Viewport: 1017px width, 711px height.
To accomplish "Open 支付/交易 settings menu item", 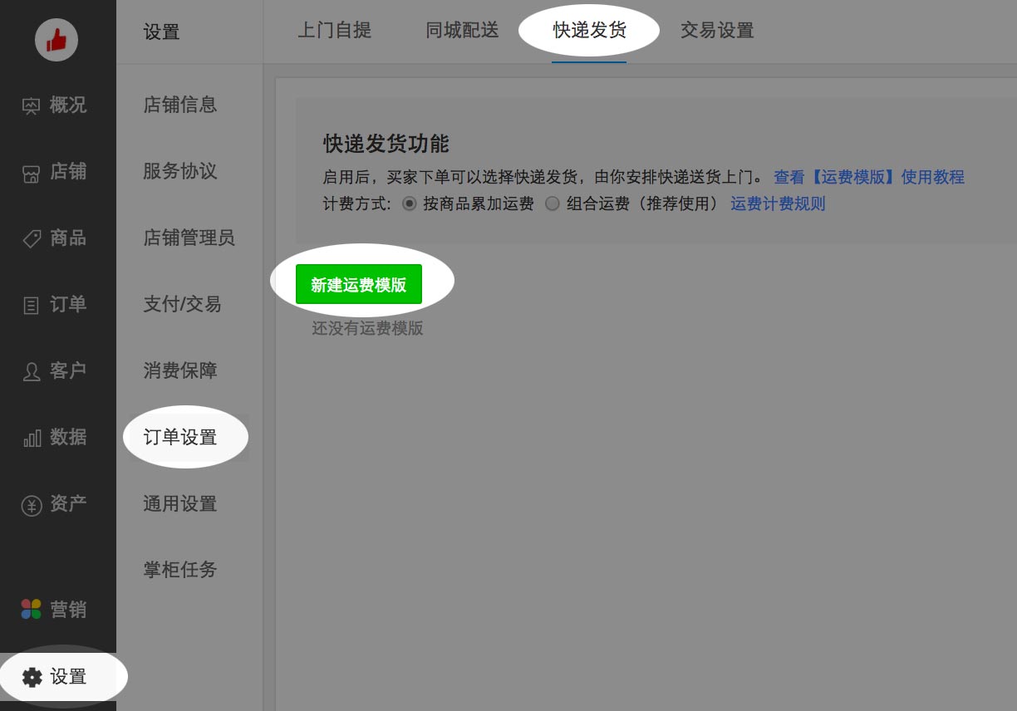I will click(183, 304).
